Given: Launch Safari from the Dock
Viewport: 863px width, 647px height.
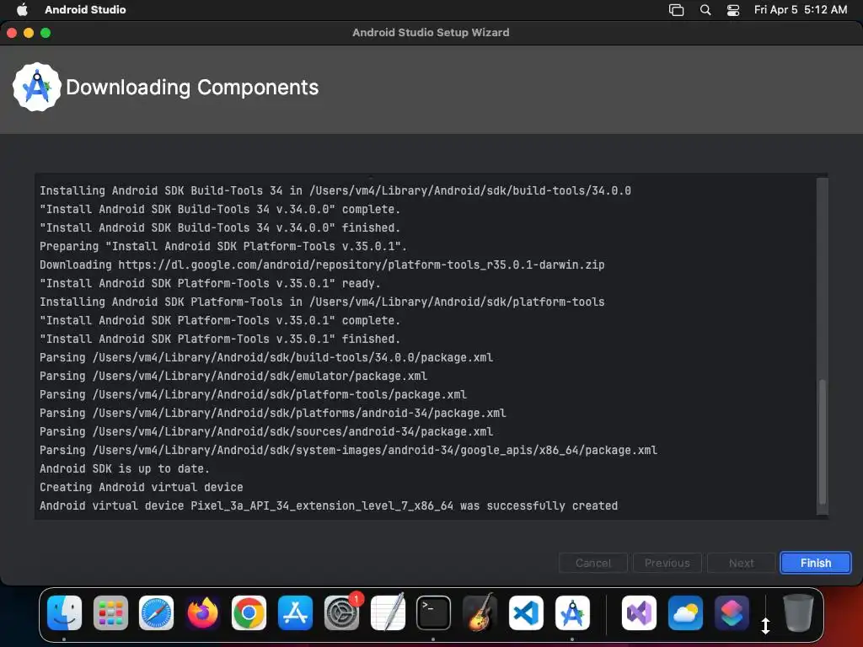Looking at the screenshot, I should point(156,612).
